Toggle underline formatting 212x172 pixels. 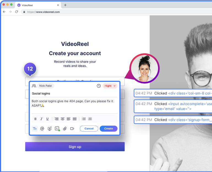pyautogui.click(x=47, y=119)
